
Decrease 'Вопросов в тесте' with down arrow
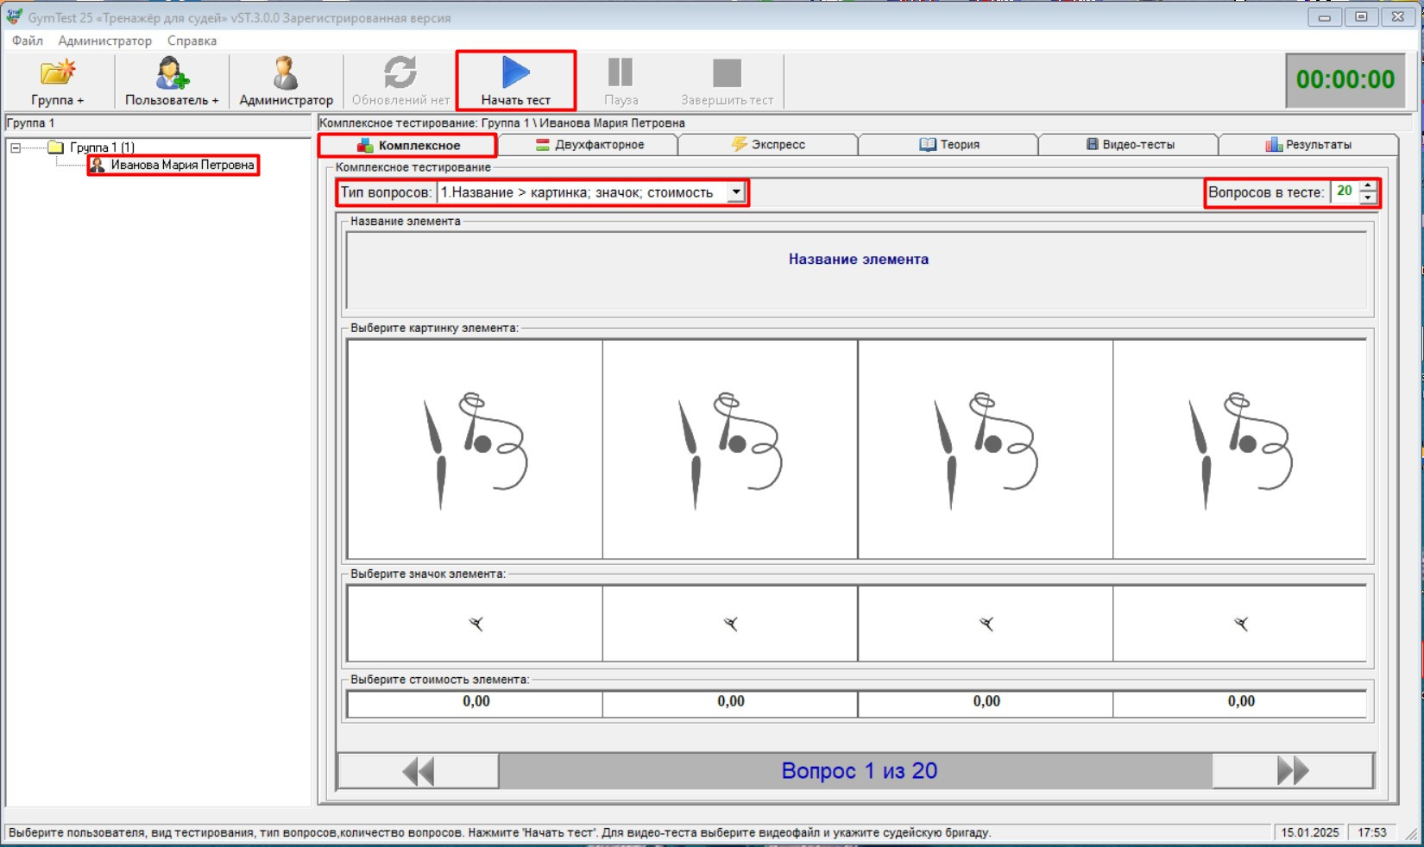1368,198
